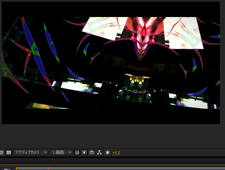This screenshot has height=170, width=225.
Task: Click the composition preview image
Action: pyautogui.click(x=111, y=63)
